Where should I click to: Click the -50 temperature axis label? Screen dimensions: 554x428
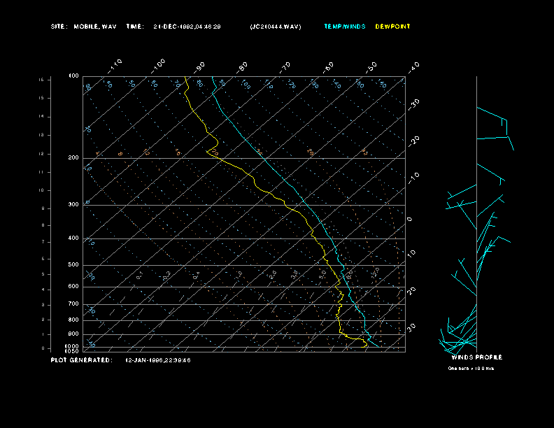[x=371, y=67]
